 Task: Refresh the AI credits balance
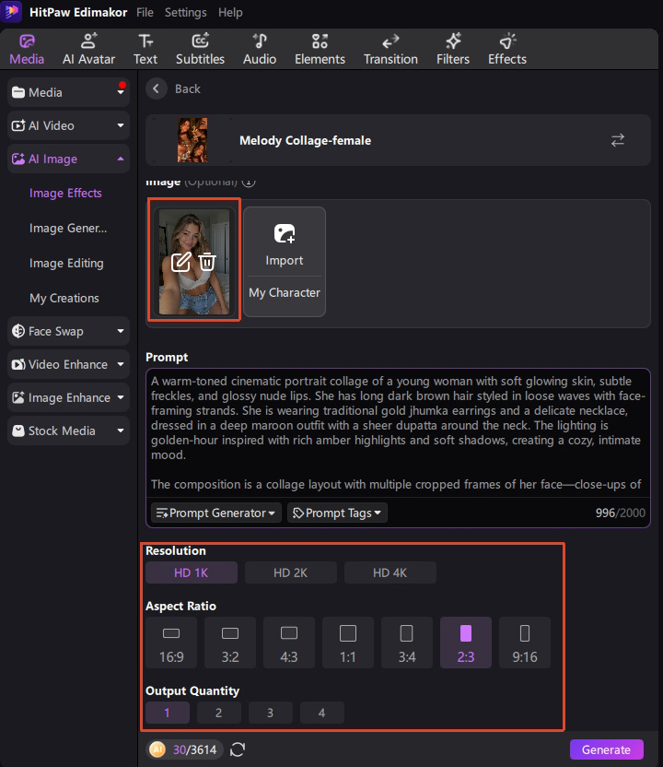[238, 749]
